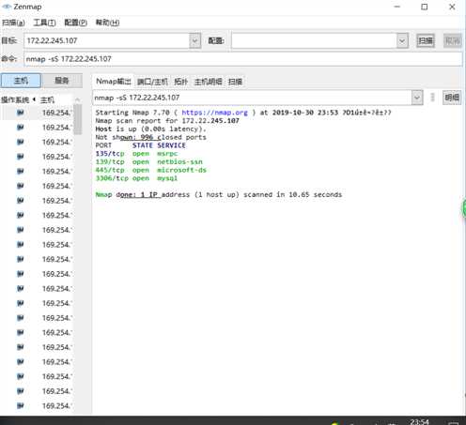Expand the scan output selection dropdown

(417, 98)
